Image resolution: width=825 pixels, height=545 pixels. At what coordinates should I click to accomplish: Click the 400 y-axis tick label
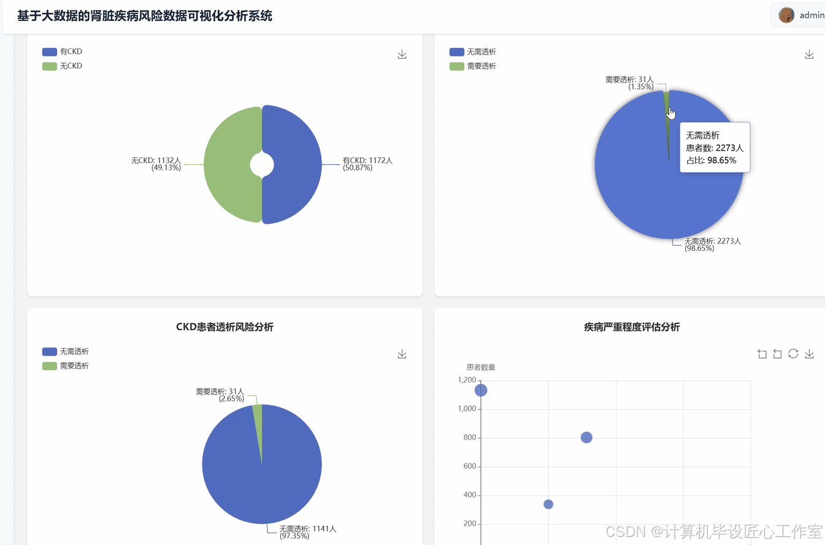tap(469, 495)
